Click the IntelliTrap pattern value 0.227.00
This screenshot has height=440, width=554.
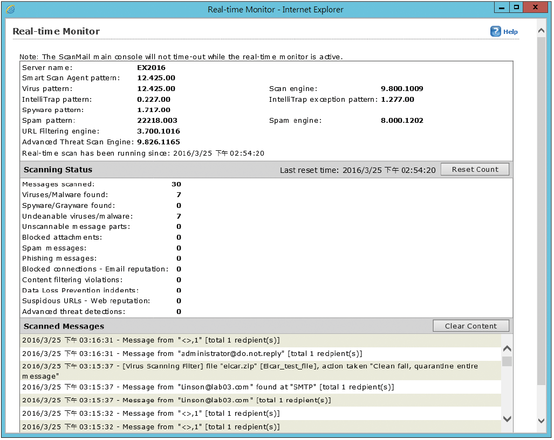point(154,100)
